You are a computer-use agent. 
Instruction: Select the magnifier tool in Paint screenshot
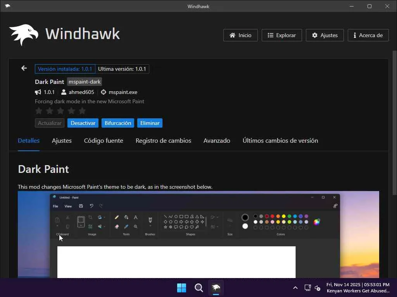[136, 227]
